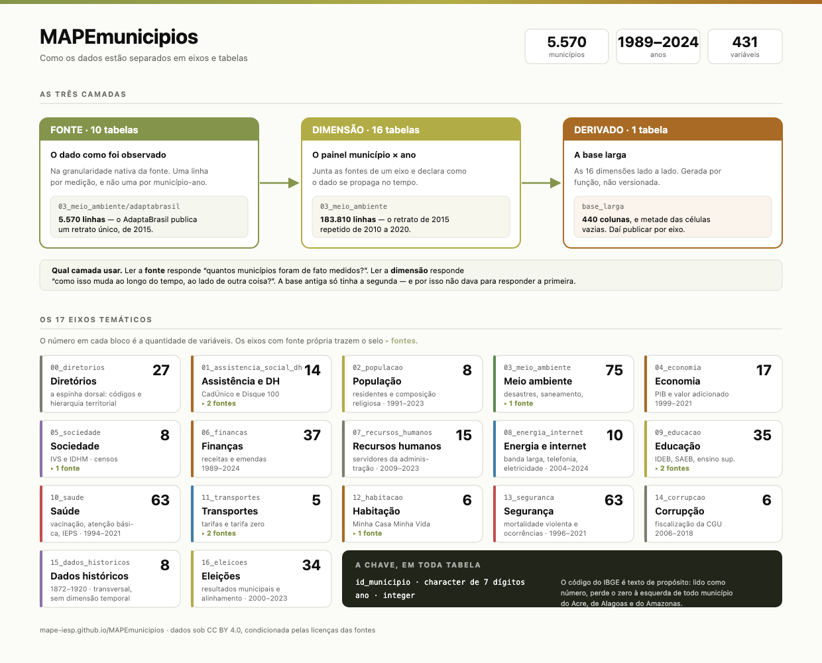Viewport: 822px width, 663px height.
Task: Click the 431 variáveis stat box
Action: [745, 46]
